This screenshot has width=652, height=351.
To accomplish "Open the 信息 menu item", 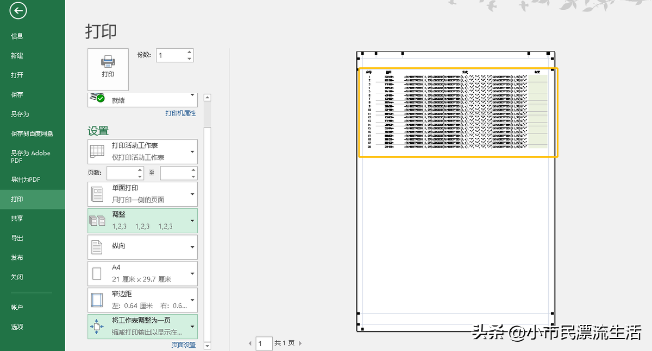I will tap(17, 36).
